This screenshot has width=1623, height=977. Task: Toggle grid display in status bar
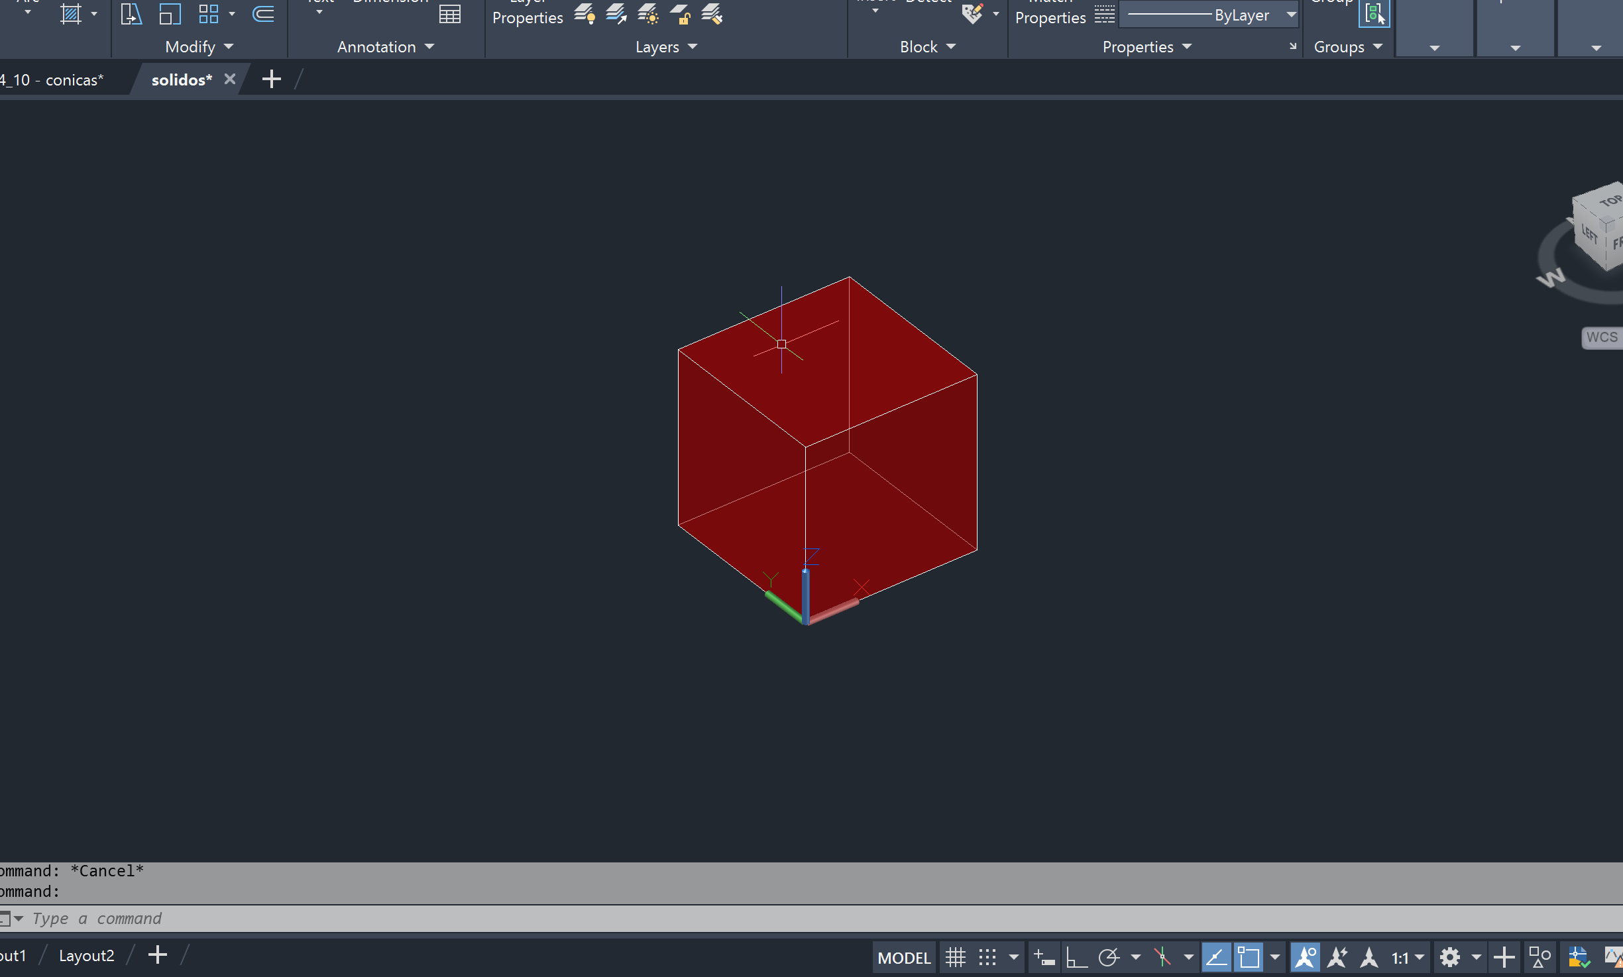(955, 957)
